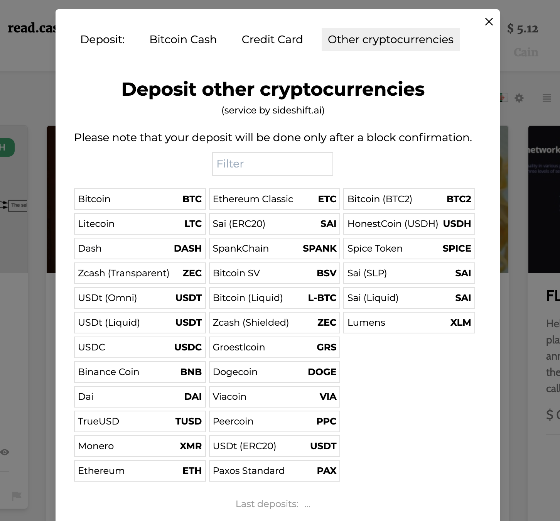Select Ethereum ETH deposit option
Image resolution: width=560 pixels, height=521 pixels.
pos(140,471)
